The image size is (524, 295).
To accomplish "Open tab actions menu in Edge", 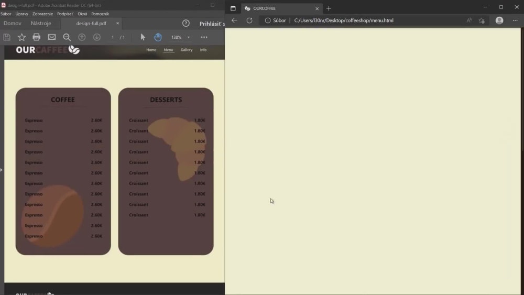I will pyautogui.click(x=233, y=8).
